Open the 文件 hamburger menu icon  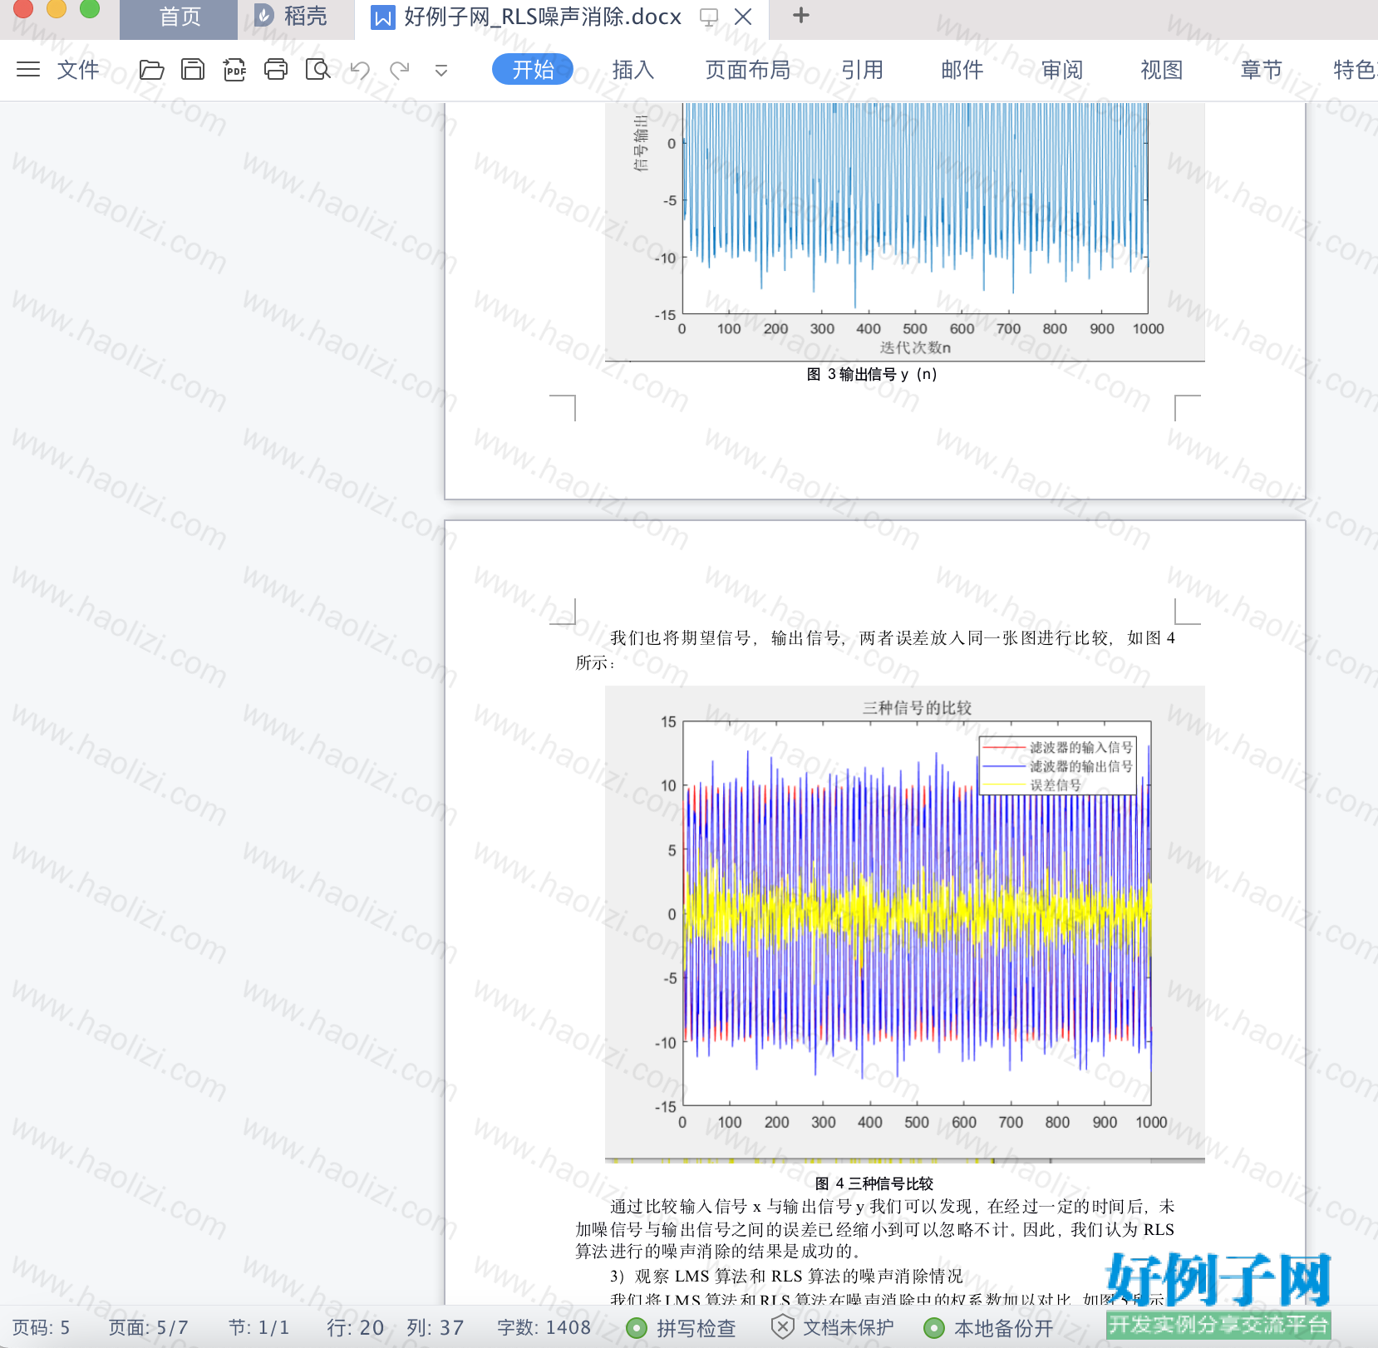pos(28,69)
